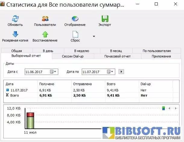Screen dimensions: 184x142
Task: Select the 11.07.2017 table row
Action: 19,90
